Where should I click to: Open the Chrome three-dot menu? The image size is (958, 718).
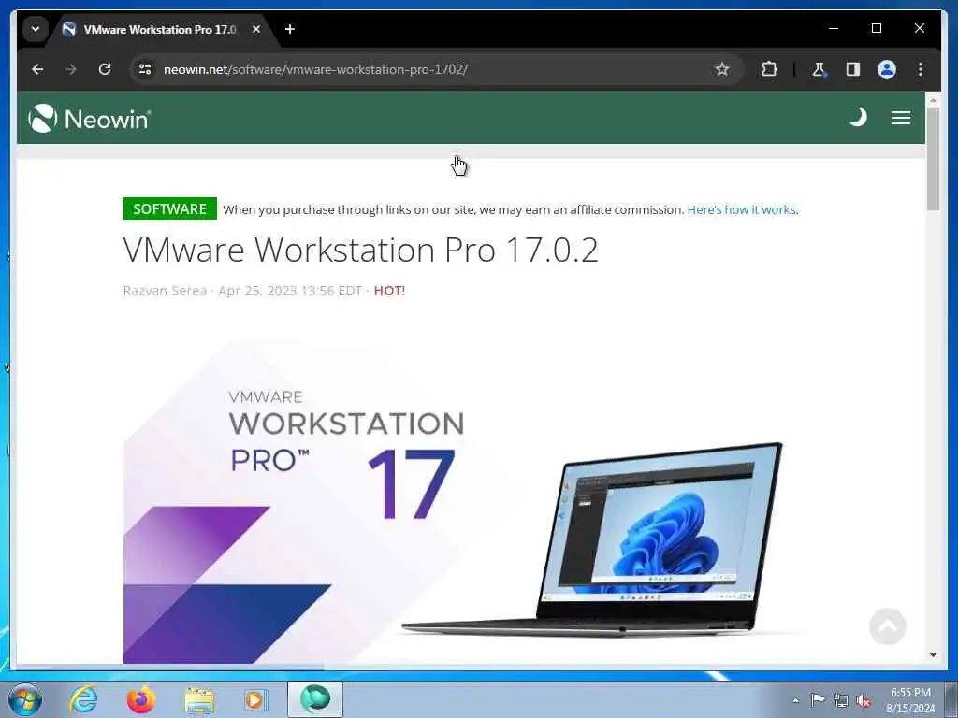click(x=921, y=69)
